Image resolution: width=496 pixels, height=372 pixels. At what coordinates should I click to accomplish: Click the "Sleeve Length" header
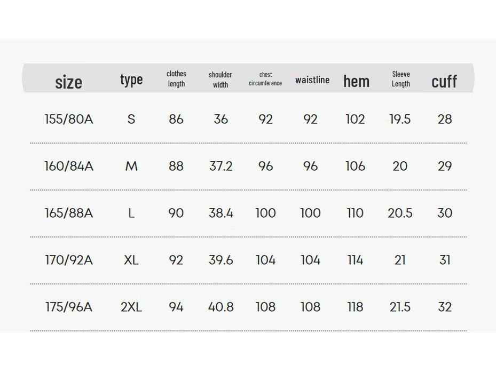point(400,79)
